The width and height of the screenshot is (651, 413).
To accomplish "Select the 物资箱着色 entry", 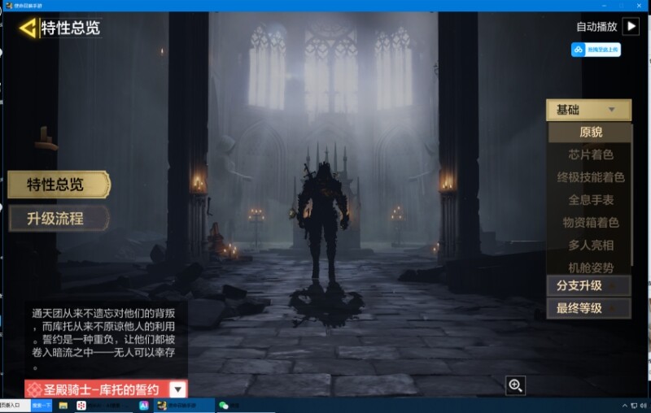I will [591, 223].
